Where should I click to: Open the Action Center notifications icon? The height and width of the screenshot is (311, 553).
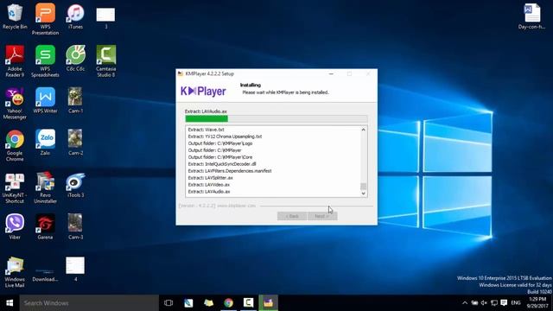[x=504, y=303]
